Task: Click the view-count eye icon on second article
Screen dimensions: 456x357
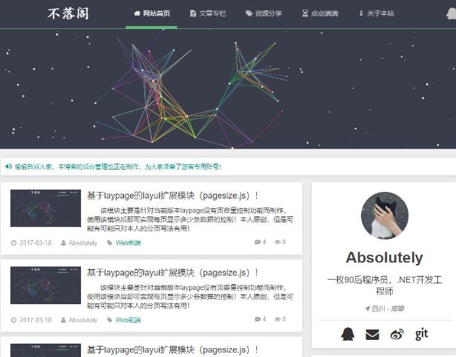Action: 278,319
